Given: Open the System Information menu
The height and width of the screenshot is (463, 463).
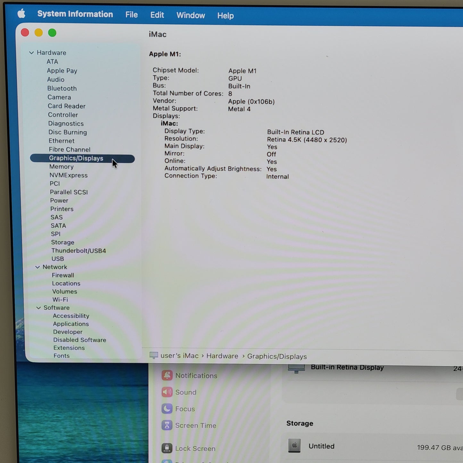Looking at the screenshot, I should [75, 14].
